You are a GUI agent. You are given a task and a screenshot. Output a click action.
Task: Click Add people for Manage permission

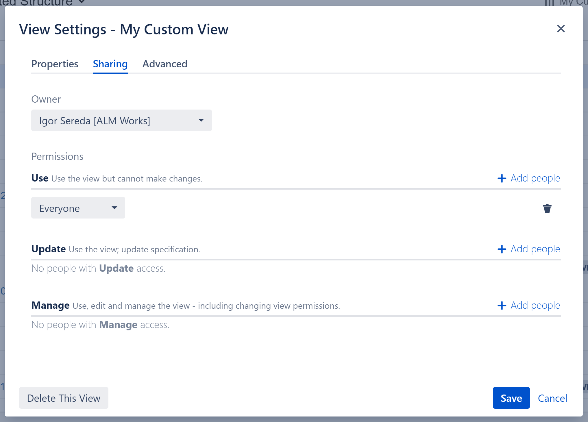pos(535,306)
